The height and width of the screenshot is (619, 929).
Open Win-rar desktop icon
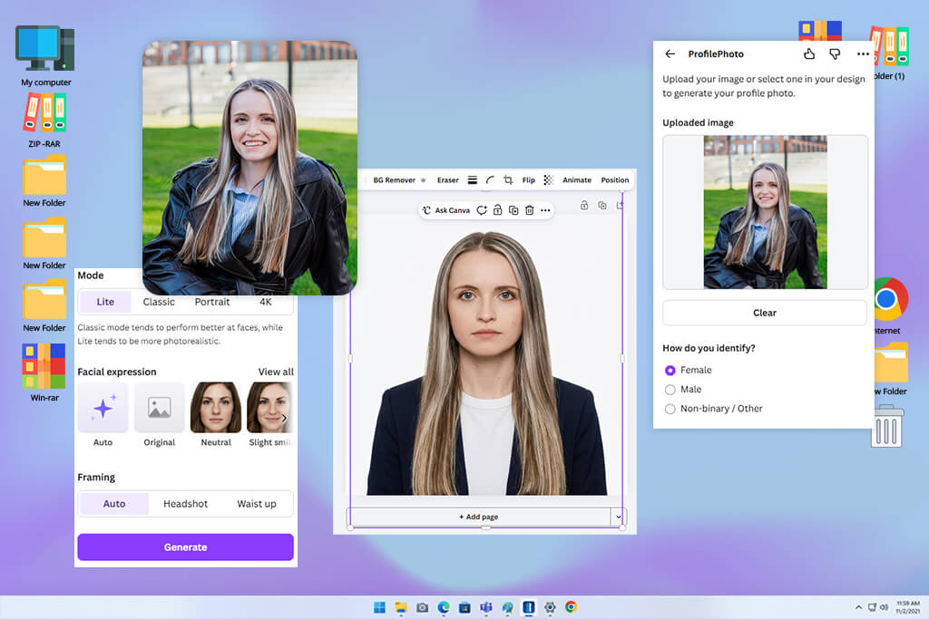(44, 372)
